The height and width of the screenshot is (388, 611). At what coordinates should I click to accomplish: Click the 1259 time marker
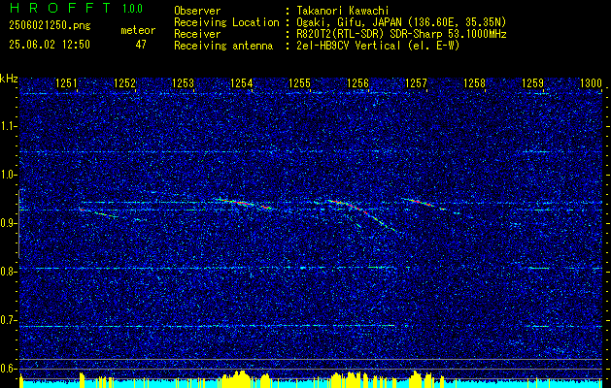click(532, 82)
